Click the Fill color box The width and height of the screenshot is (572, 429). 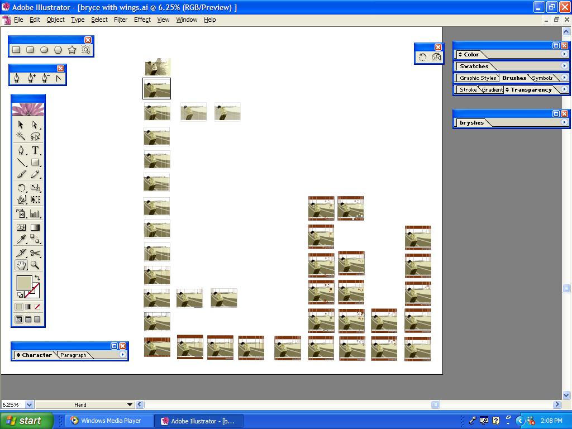coord(24,283)
